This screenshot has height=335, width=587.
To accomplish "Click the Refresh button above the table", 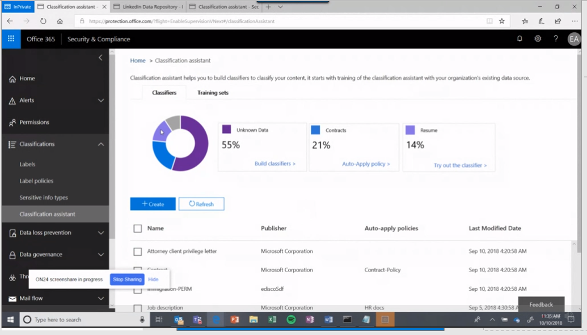I will point(201,204).
